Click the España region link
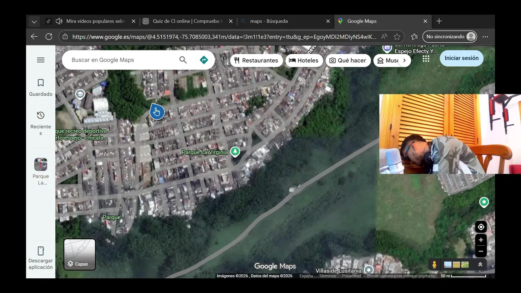 tap(306, 276)
